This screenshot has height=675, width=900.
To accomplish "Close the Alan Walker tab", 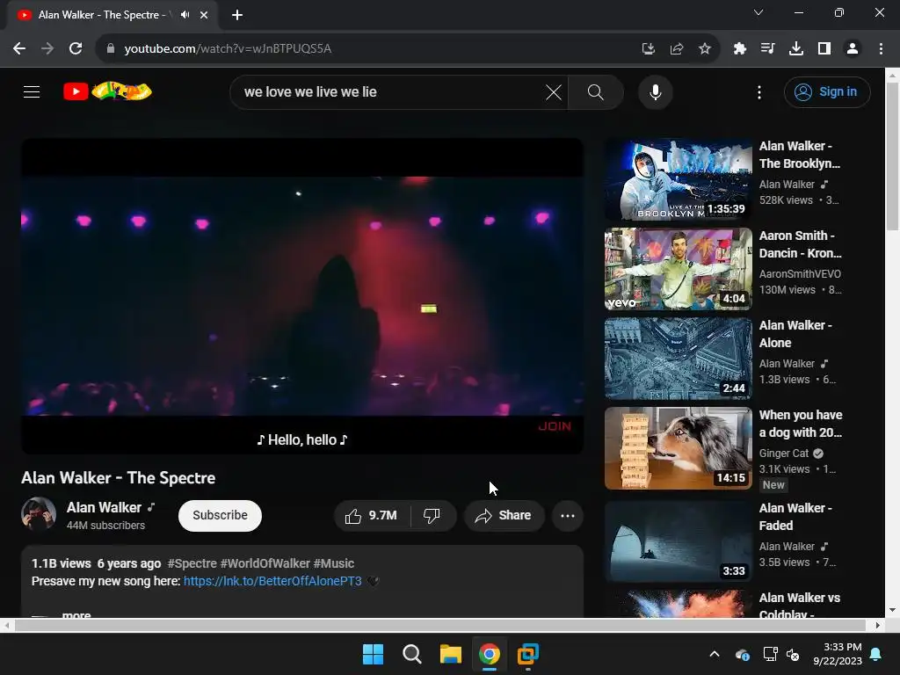I will [x=204, y=15].
